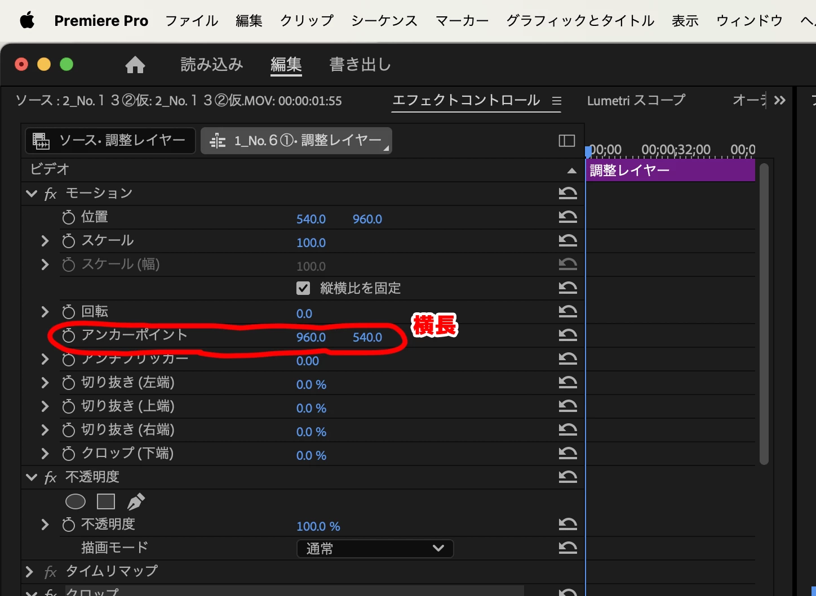
Task: Uncheck the 縦横比を固定 checkbox
Action: point(303,288)
